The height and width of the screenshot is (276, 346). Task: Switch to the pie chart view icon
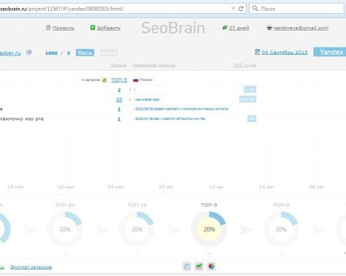tap(211, 267)
